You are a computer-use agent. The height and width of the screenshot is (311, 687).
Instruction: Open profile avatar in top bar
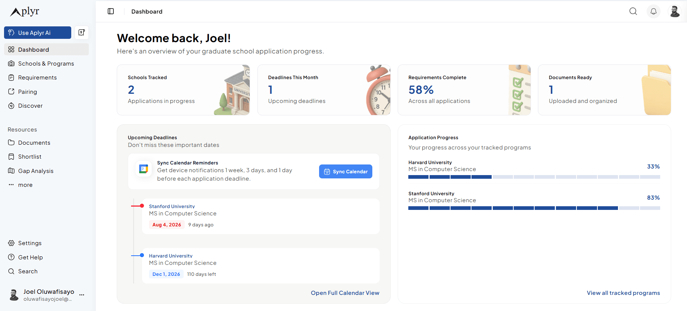[675, 11]
